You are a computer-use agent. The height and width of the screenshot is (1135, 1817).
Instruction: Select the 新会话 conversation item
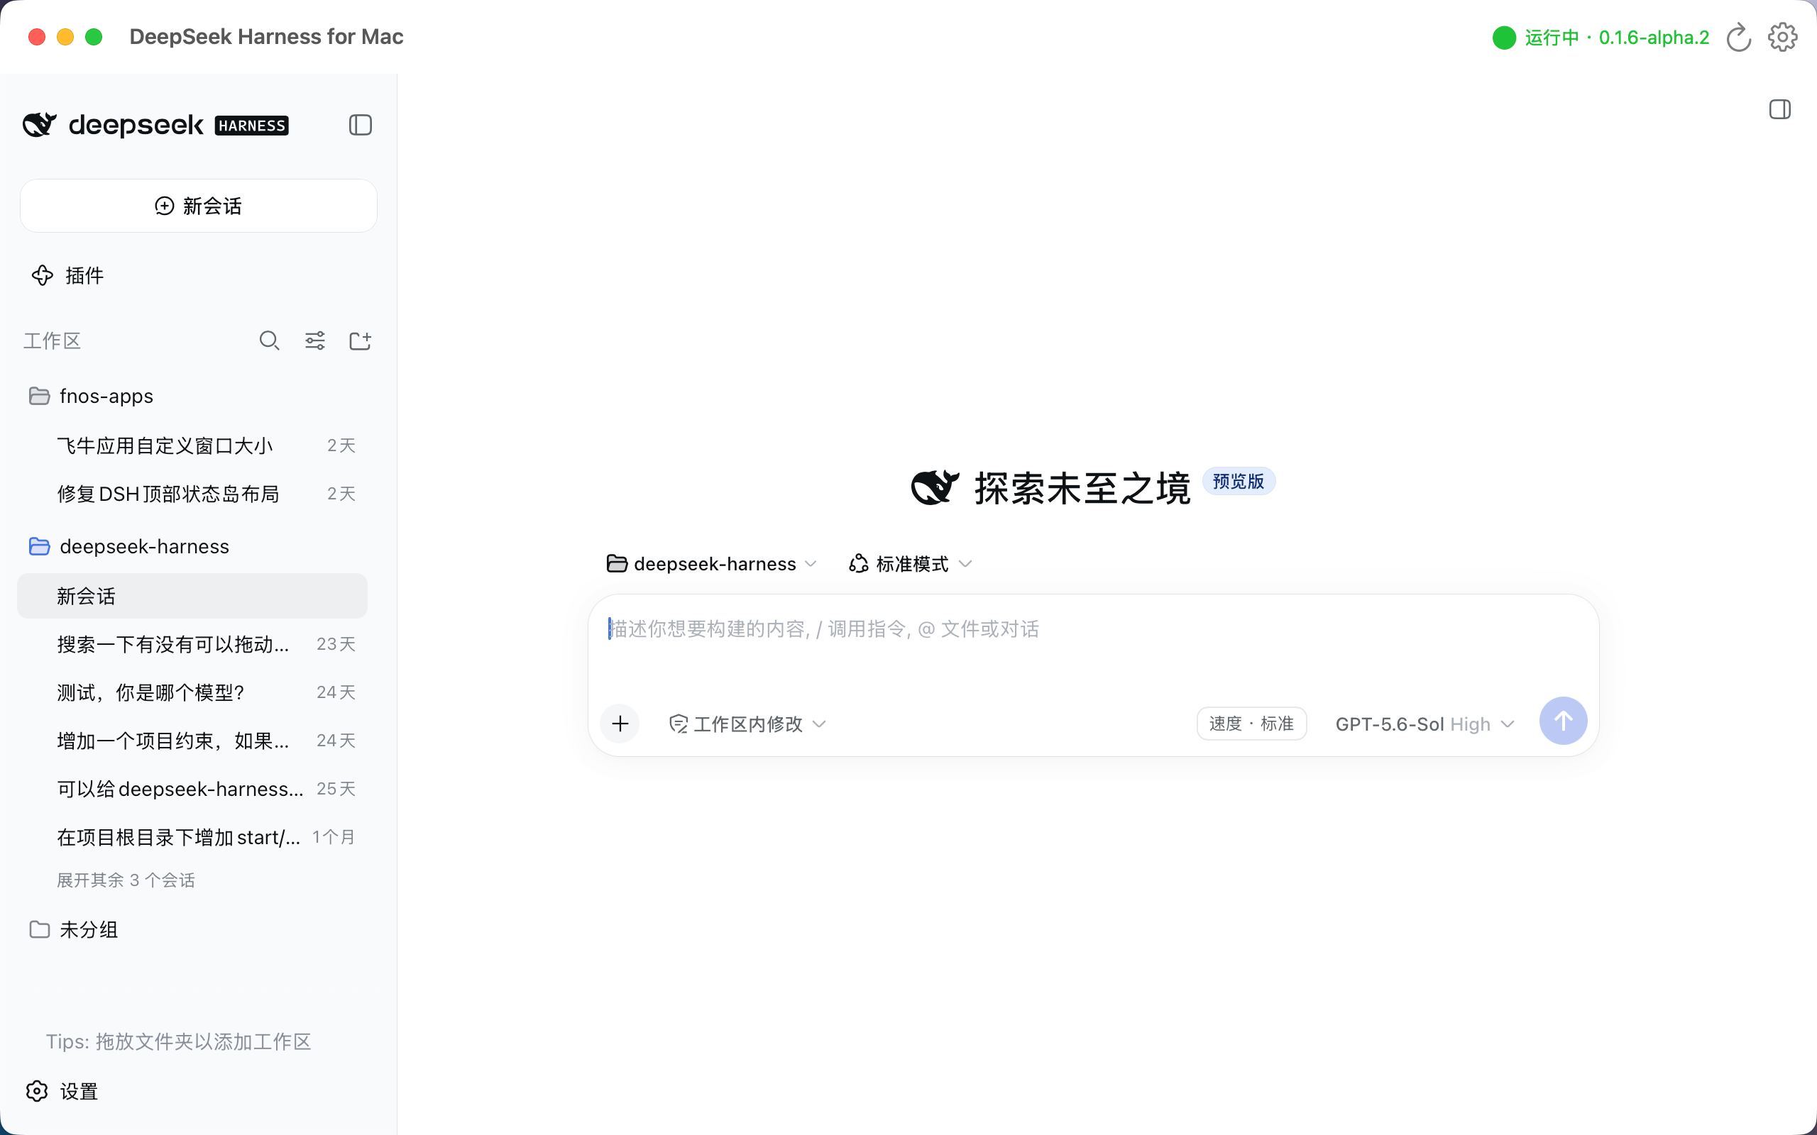point(192,596)
